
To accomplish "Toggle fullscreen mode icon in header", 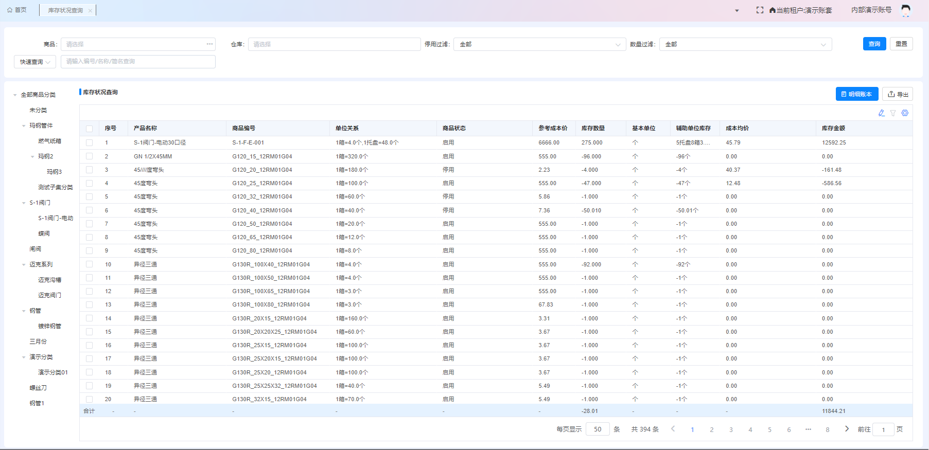I will coord(760,10).
